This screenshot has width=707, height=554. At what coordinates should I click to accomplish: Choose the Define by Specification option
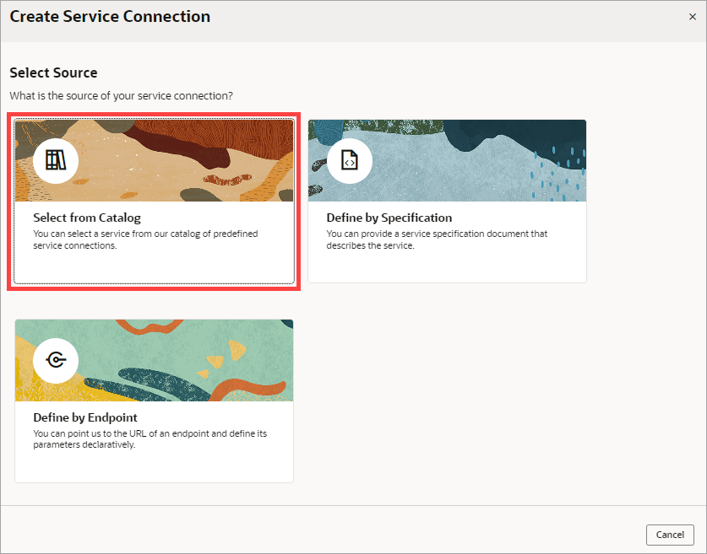tap(447, 200)
